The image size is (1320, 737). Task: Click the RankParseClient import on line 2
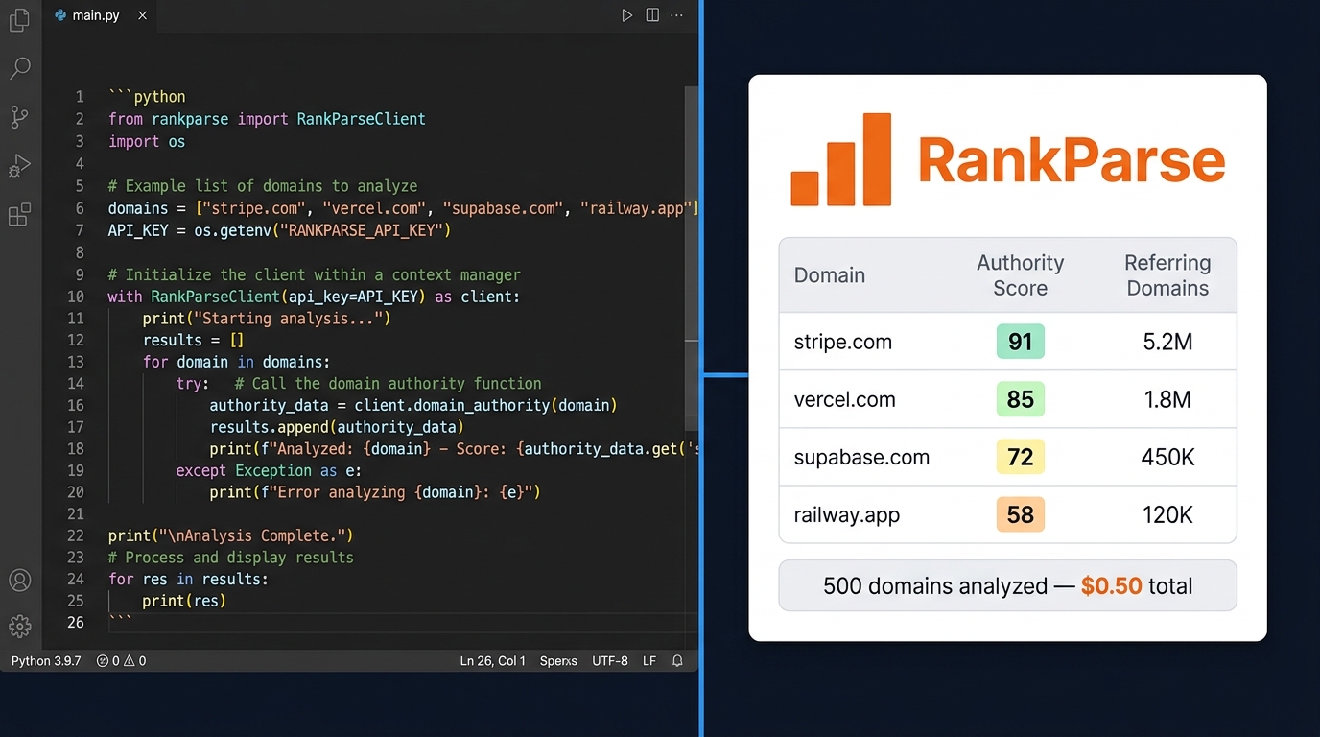pyautogui.click(x=361, y=119)
